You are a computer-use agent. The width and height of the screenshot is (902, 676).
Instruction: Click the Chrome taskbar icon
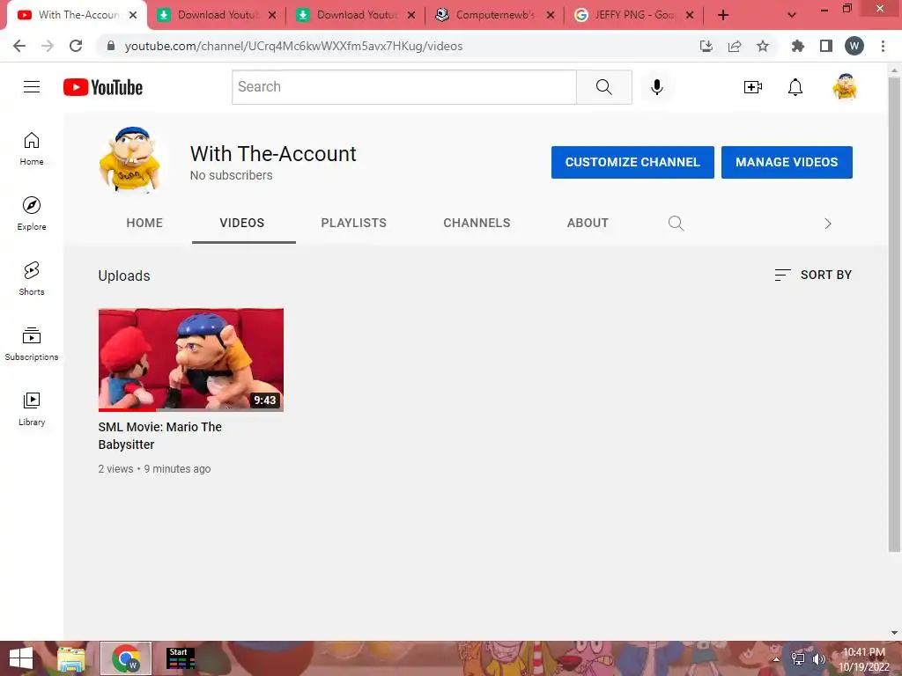pyautogui.click(x=126, y=658)
